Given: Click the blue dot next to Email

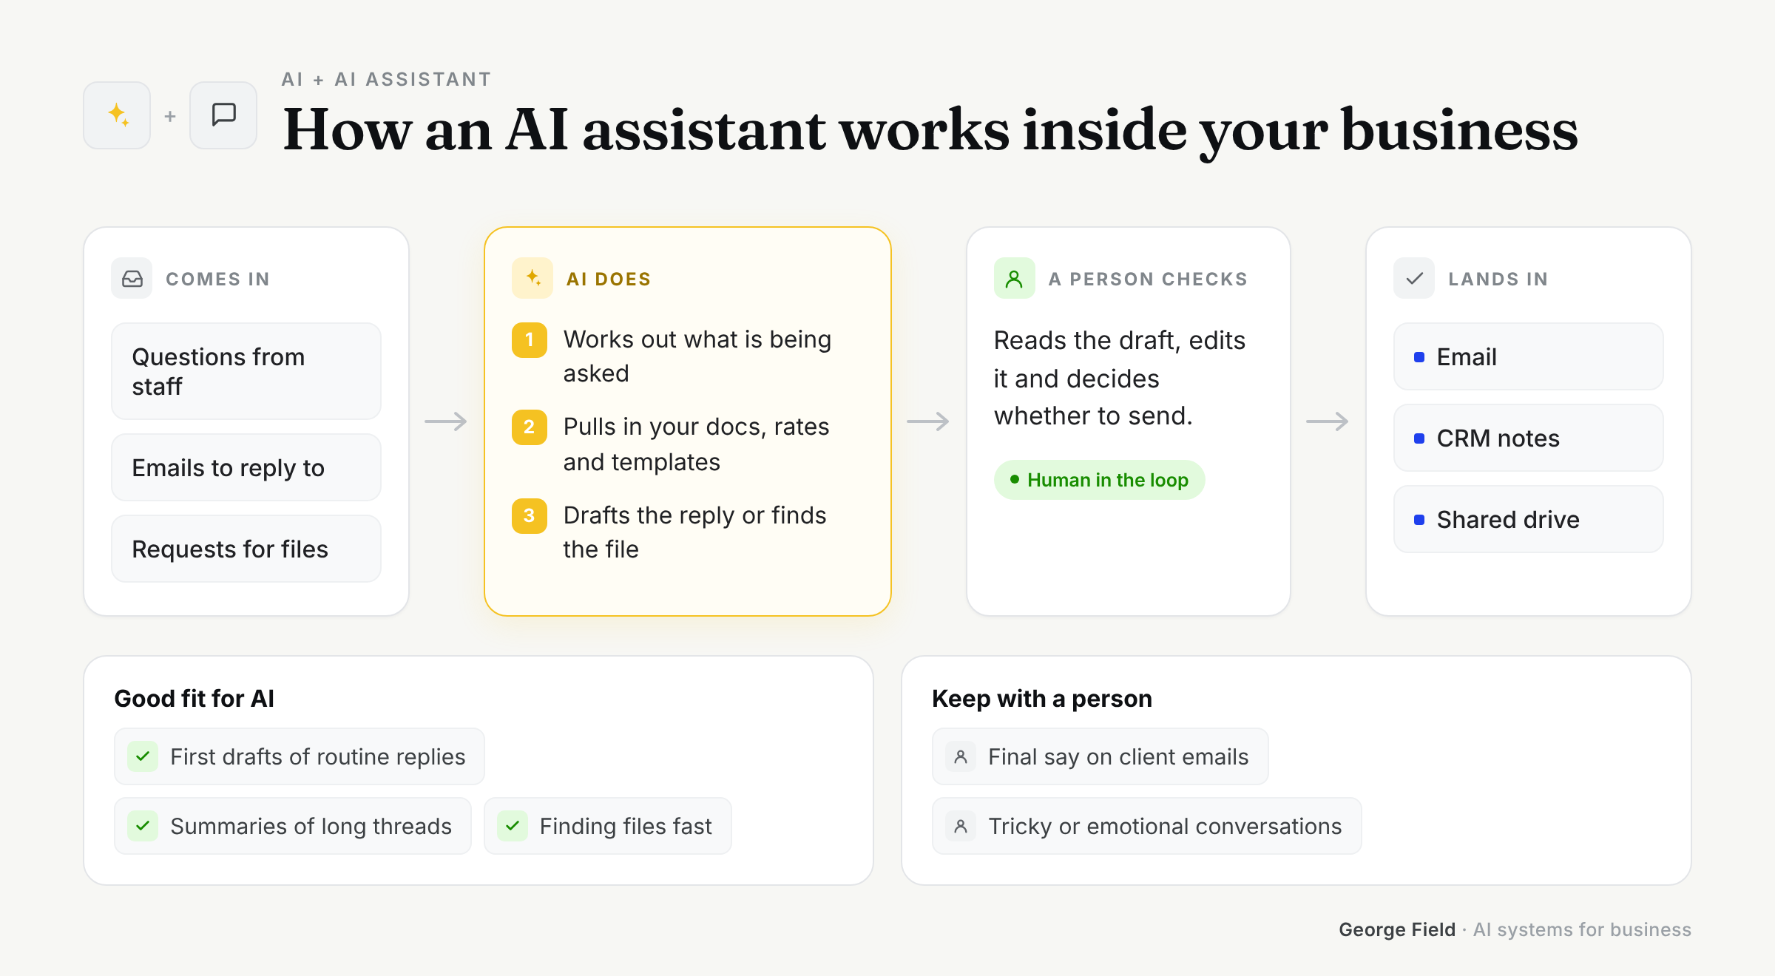Looking at the screenshot, I should click(x=1419, y=357).
